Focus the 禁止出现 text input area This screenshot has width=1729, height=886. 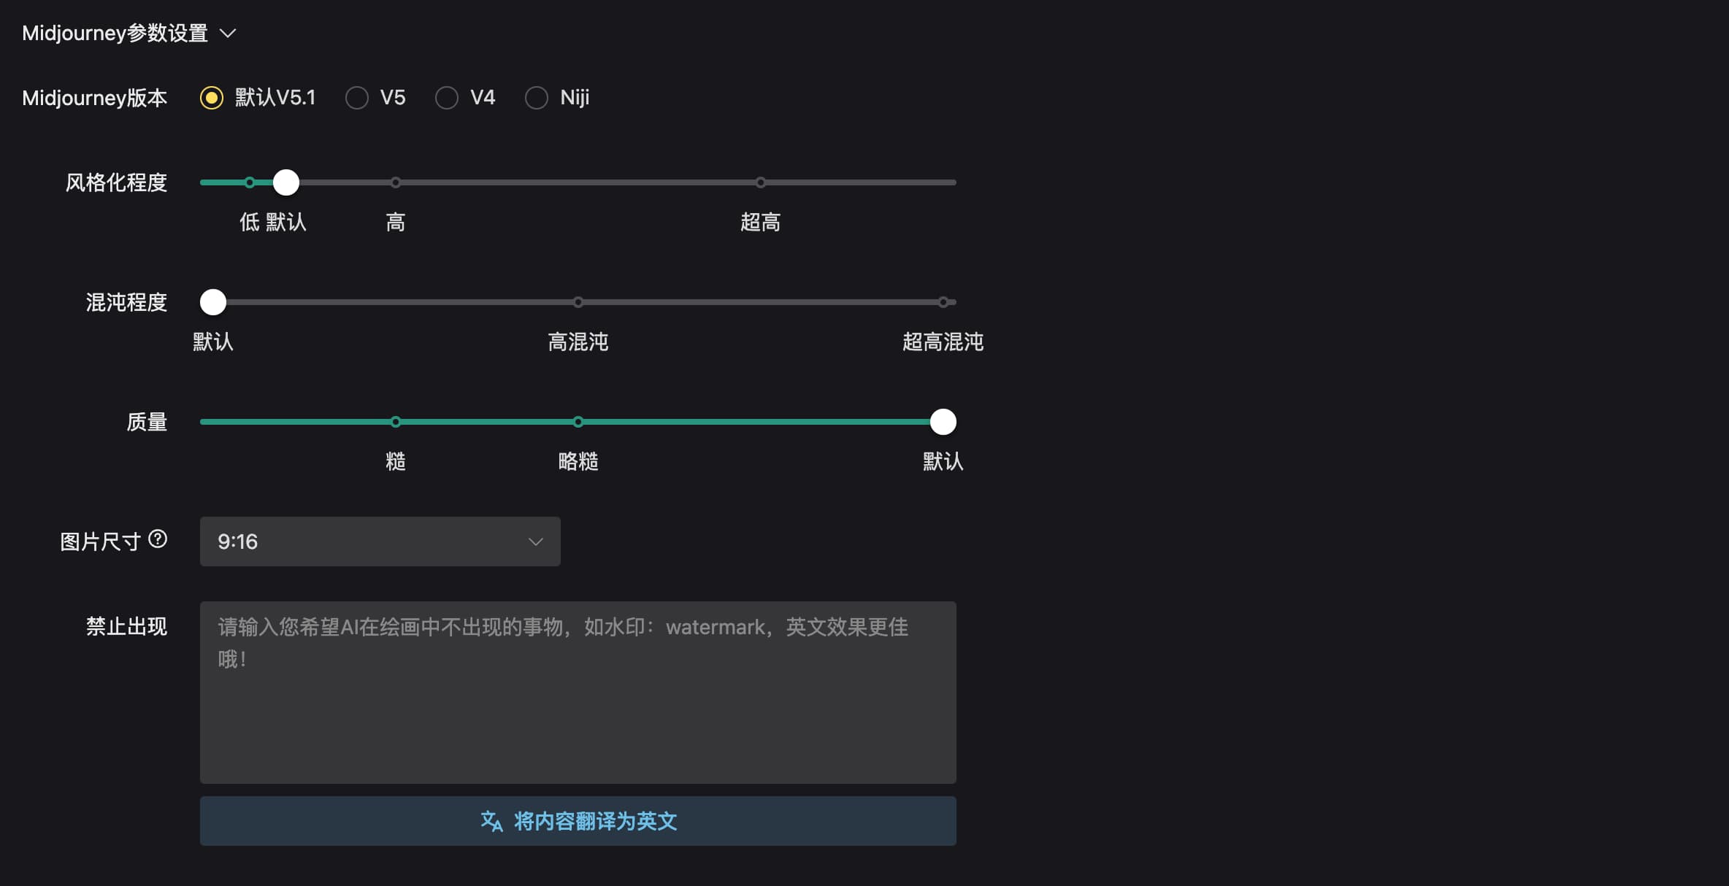[x=578, y=692]
